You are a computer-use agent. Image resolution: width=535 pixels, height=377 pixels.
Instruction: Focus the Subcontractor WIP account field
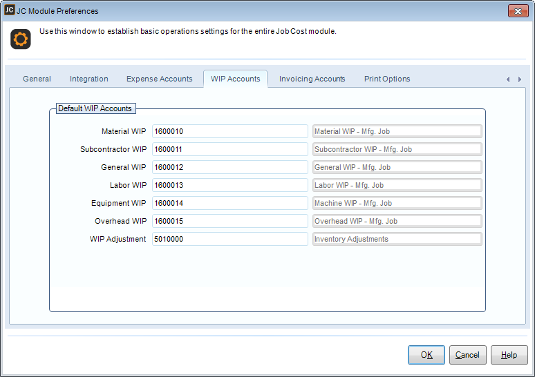click(229, 149)
